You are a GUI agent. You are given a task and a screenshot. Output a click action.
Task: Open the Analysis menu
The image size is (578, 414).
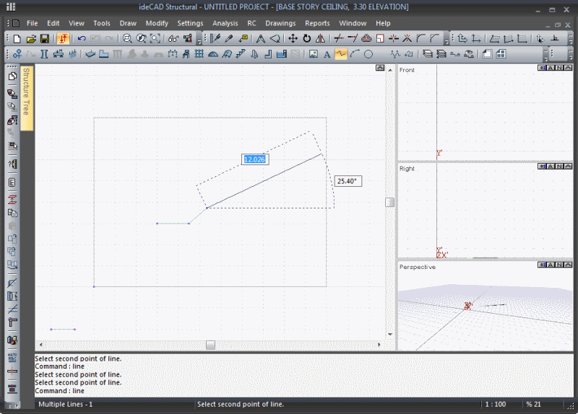coord(225,23)
